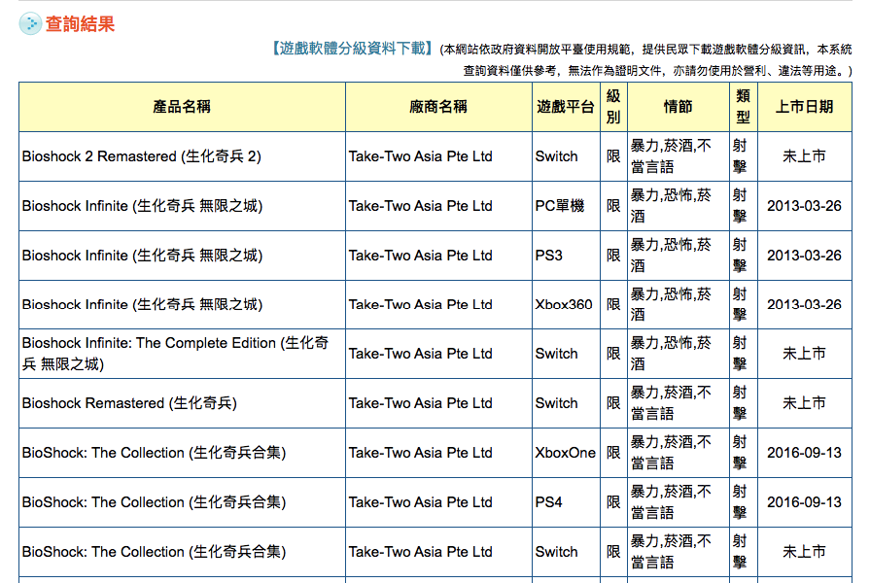Screen dimensions: 870x583
Task: Click 未上市 in Bioshock Remastered (生化奇兵) row
Action: [x=804, y=403]
